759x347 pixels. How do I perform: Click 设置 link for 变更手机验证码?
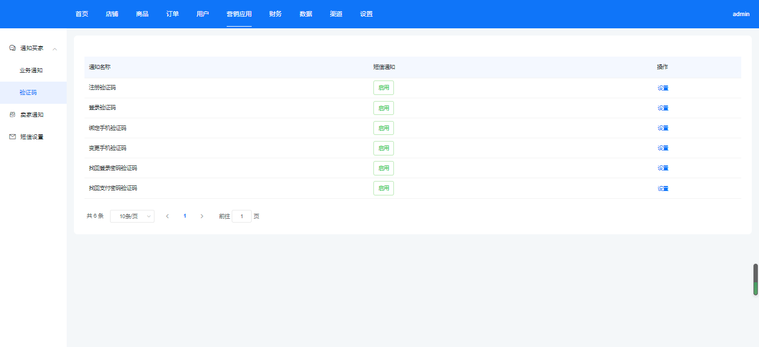pyautogui.click(x=663, y=148)
